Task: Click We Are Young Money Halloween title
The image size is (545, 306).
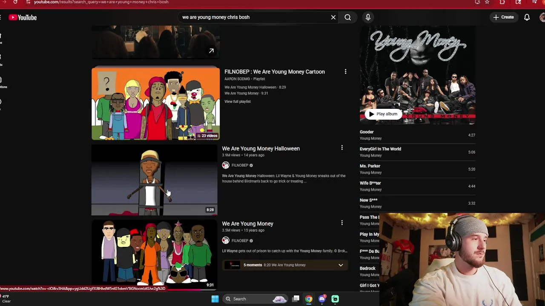Action: pos(261,148)
